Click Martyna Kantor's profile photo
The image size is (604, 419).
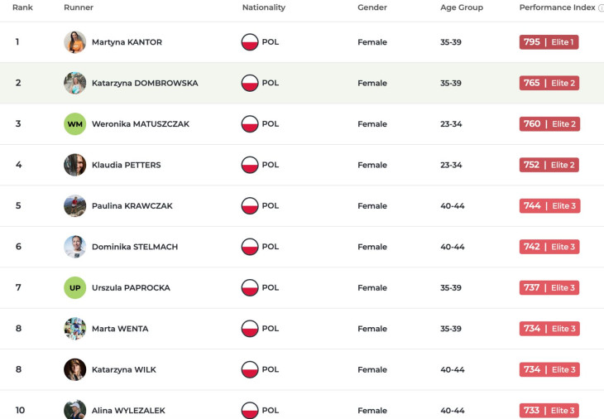click(75, 42)
